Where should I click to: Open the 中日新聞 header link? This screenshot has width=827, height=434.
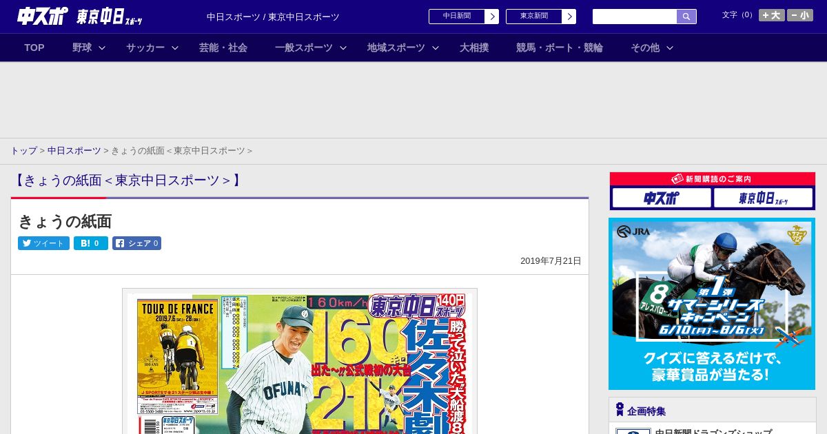coord(456,17)
